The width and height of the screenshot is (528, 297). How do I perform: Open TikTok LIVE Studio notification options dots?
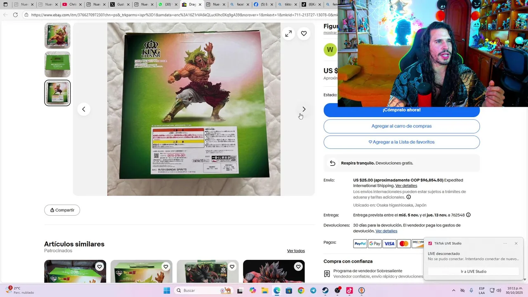(x=505, y=243)
